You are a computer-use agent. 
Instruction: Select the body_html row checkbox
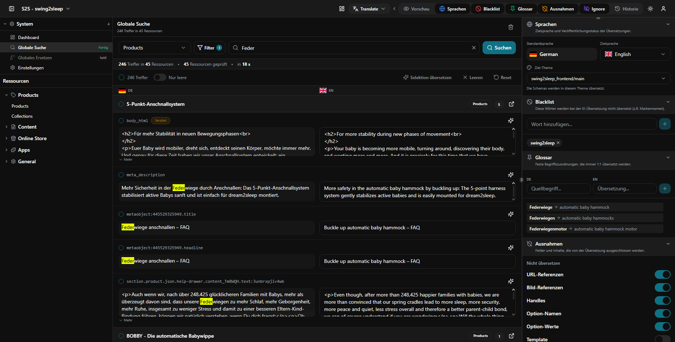(x=121, y=121)
